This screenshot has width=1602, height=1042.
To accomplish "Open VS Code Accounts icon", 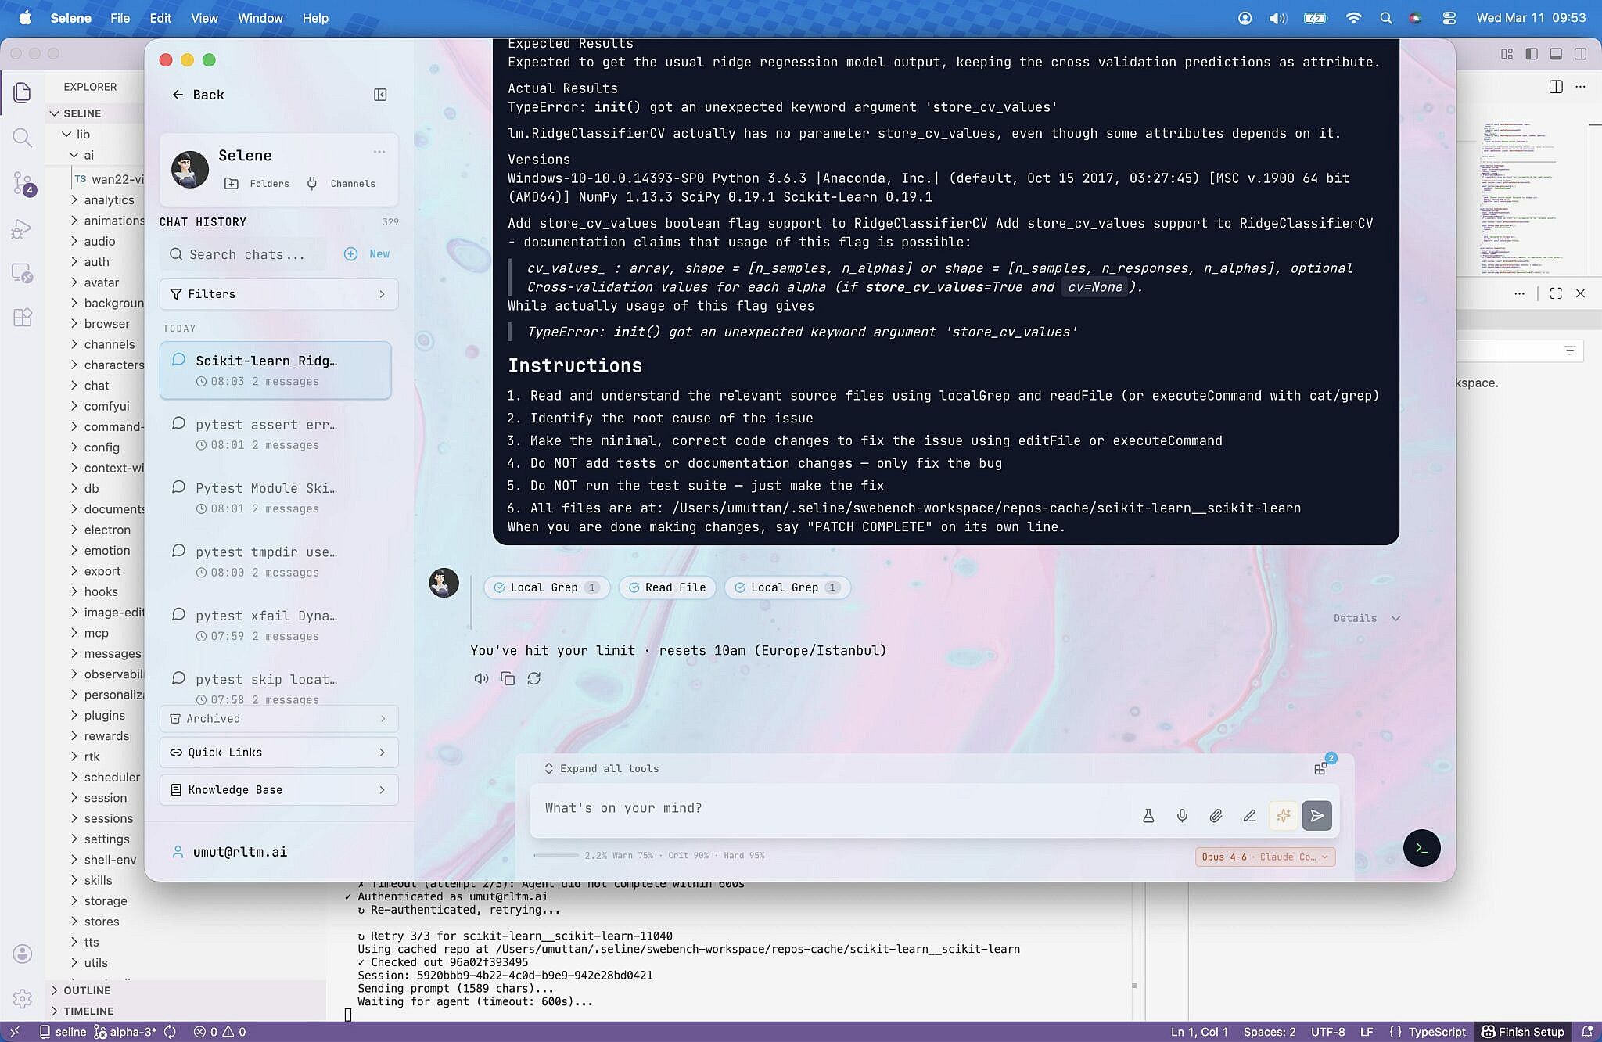I will (22, 954).
